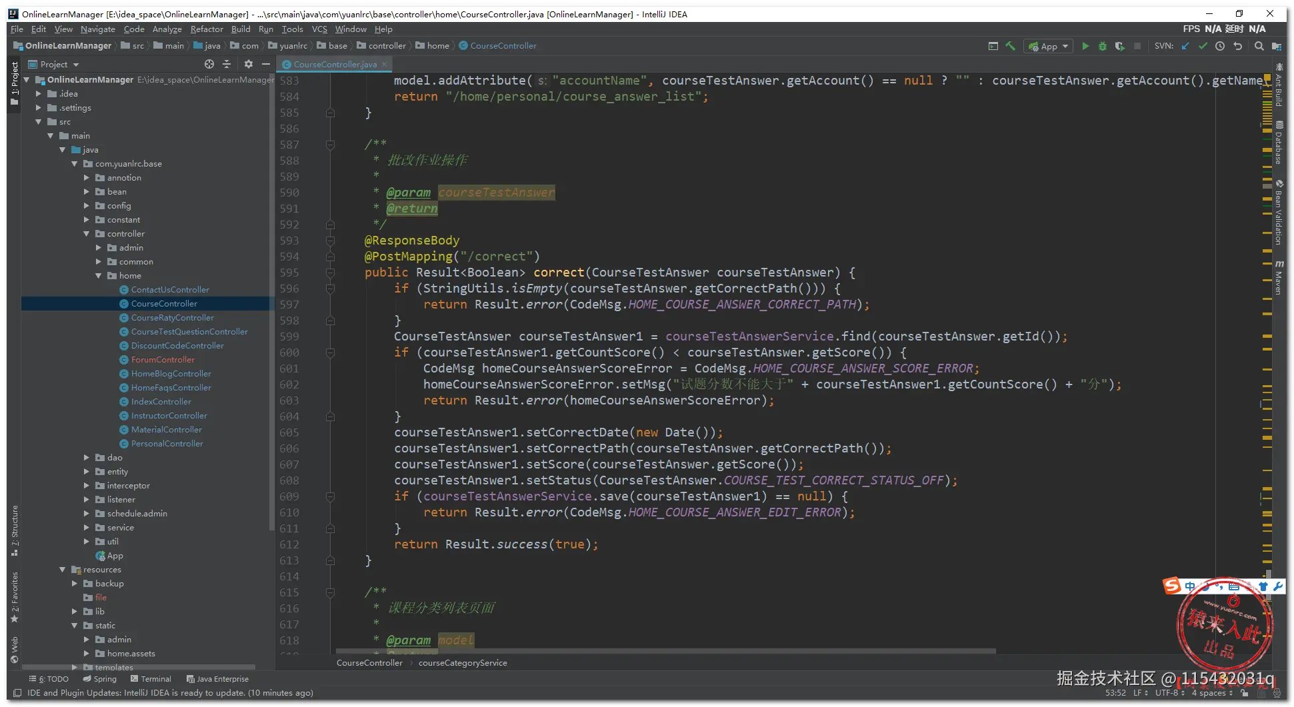
Task: Click the green Run button
Action: coord(1085,46)
